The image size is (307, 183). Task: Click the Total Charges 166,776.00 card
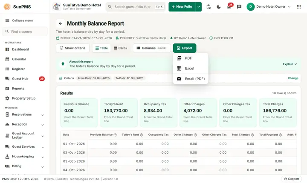tap(278, 113)
